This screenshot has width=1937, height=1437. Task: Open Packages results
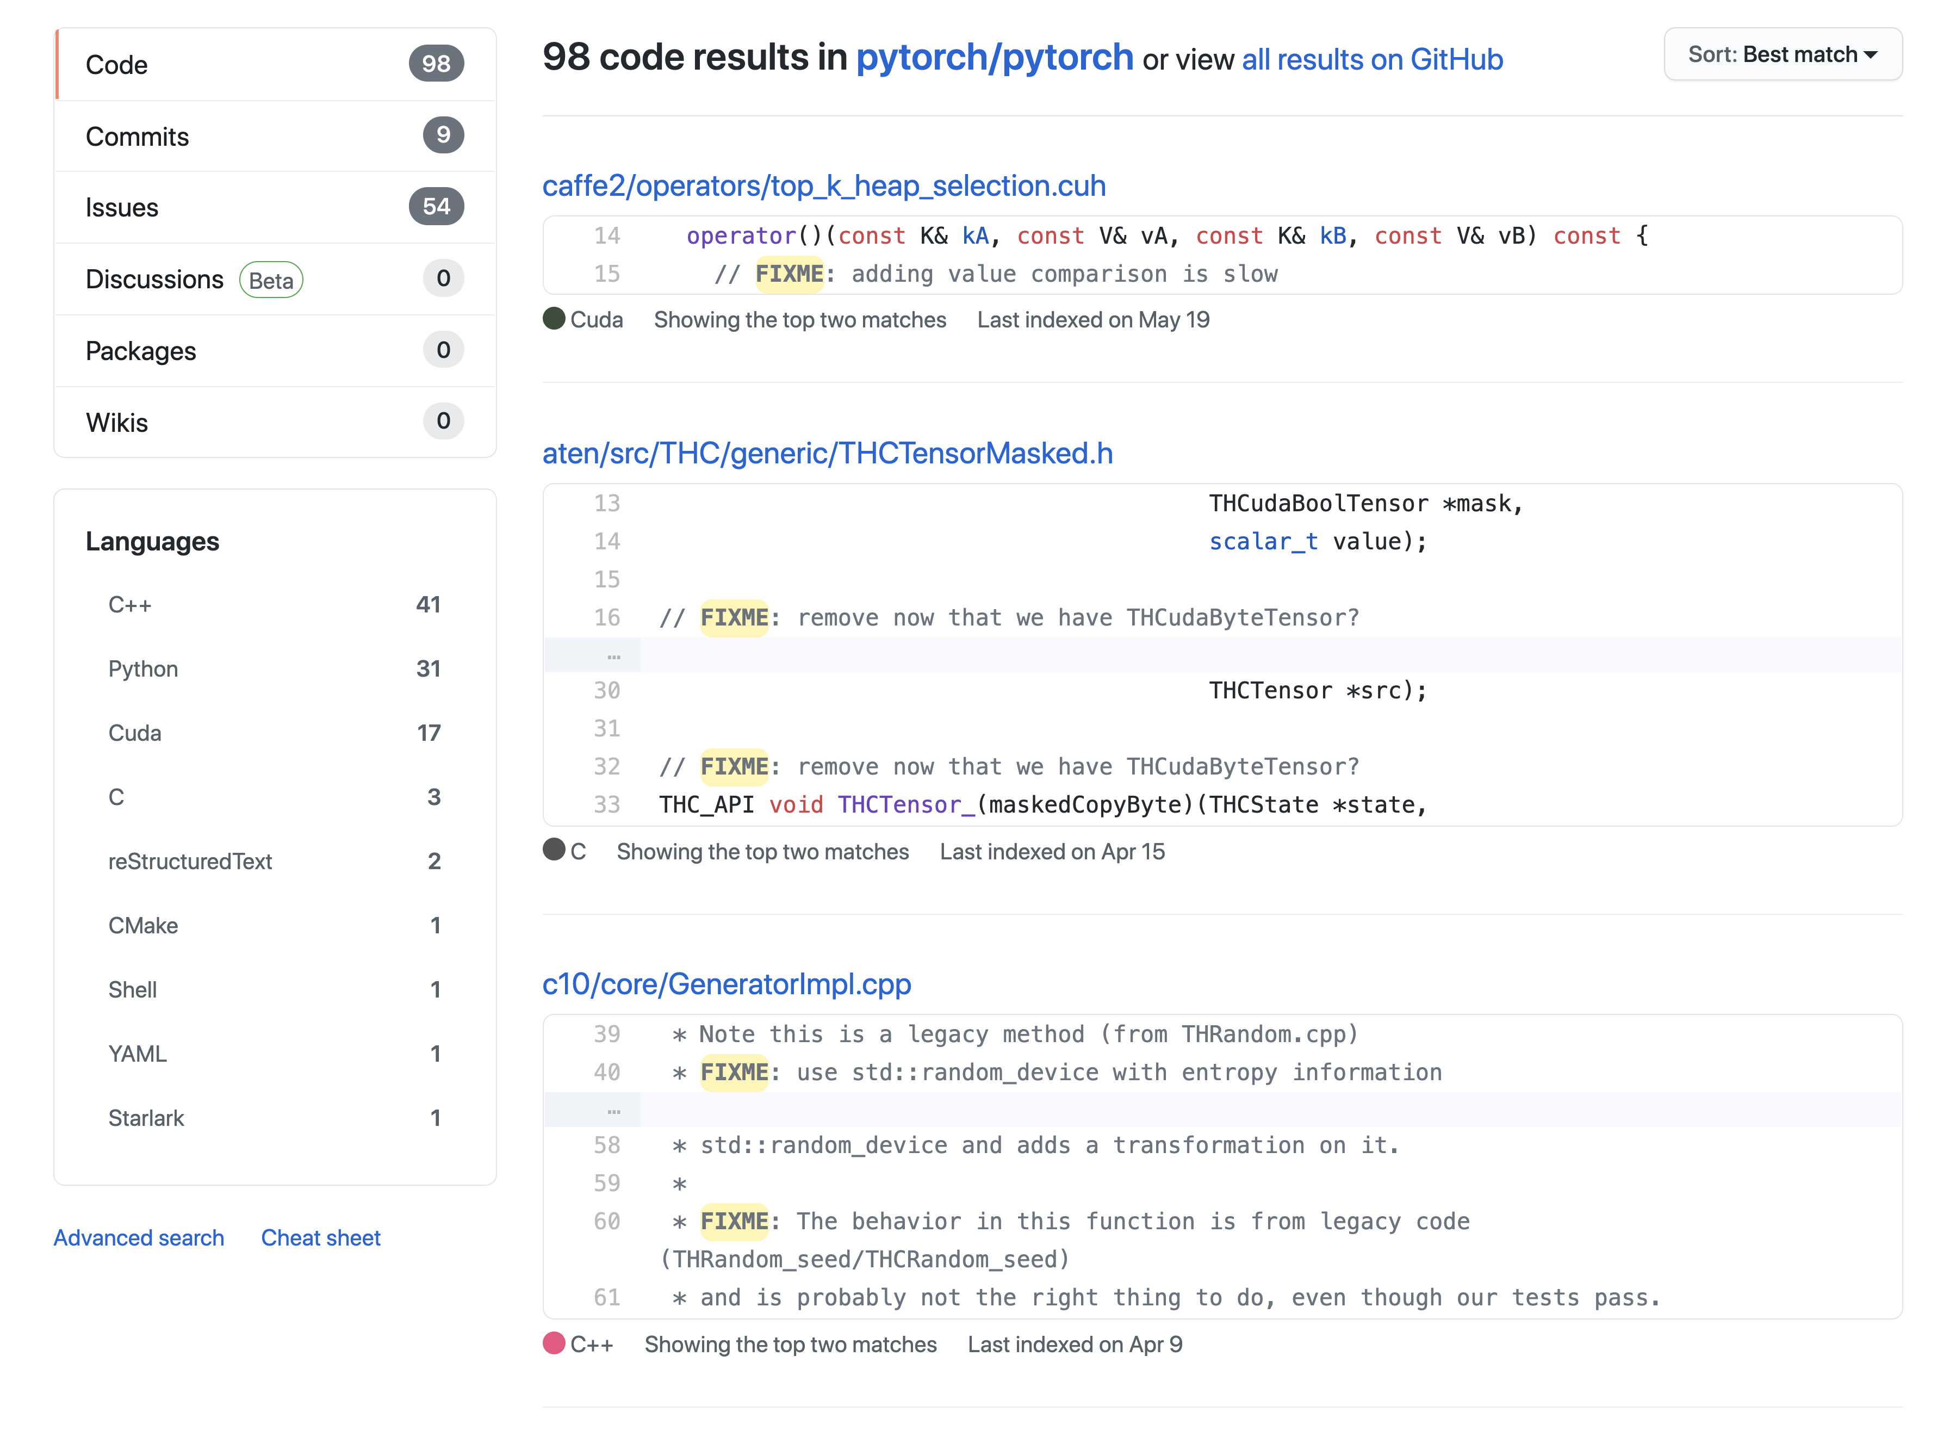coord(275,351)
